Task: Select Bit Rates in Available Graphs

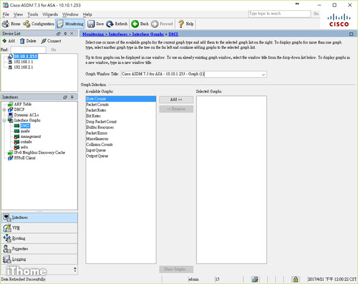Action: 121,116
